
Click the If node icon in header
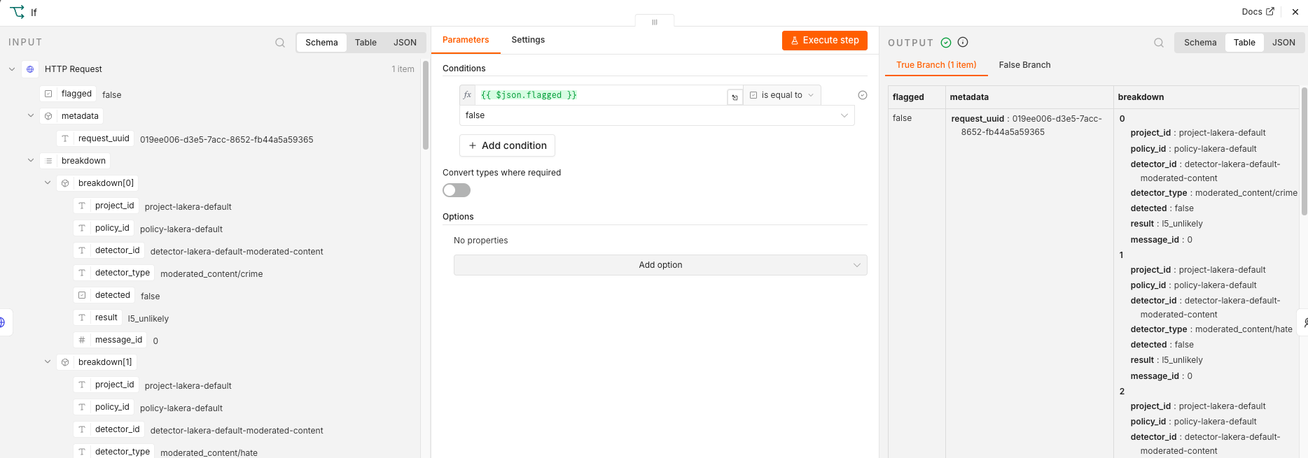(x=17, y=12)
